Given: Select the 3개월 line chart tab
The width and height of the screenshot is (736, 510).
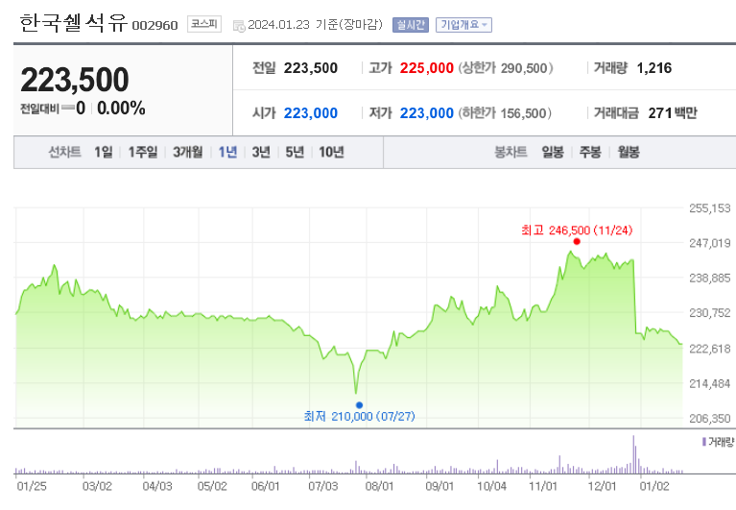Looking at the screenshot, I should (188, 152).
